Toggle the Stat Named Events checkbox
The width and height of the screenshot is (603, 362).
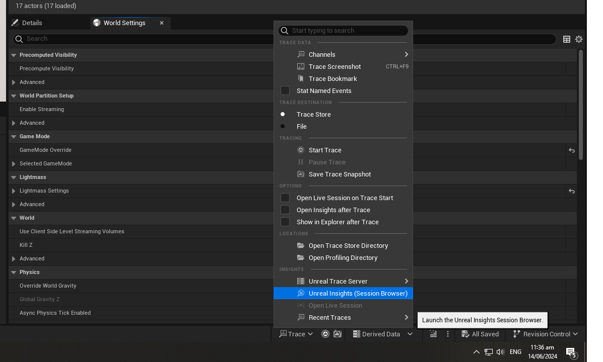[x=285, y=90]
